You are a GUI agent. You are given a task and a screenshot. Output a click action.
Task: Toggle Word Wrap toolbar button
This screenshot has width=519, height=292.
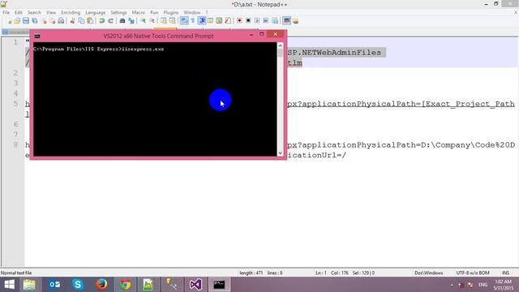184,21
